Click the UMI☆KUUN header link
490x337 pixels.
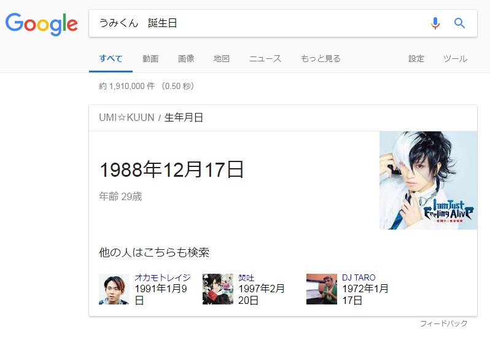[x=126, y=117]
